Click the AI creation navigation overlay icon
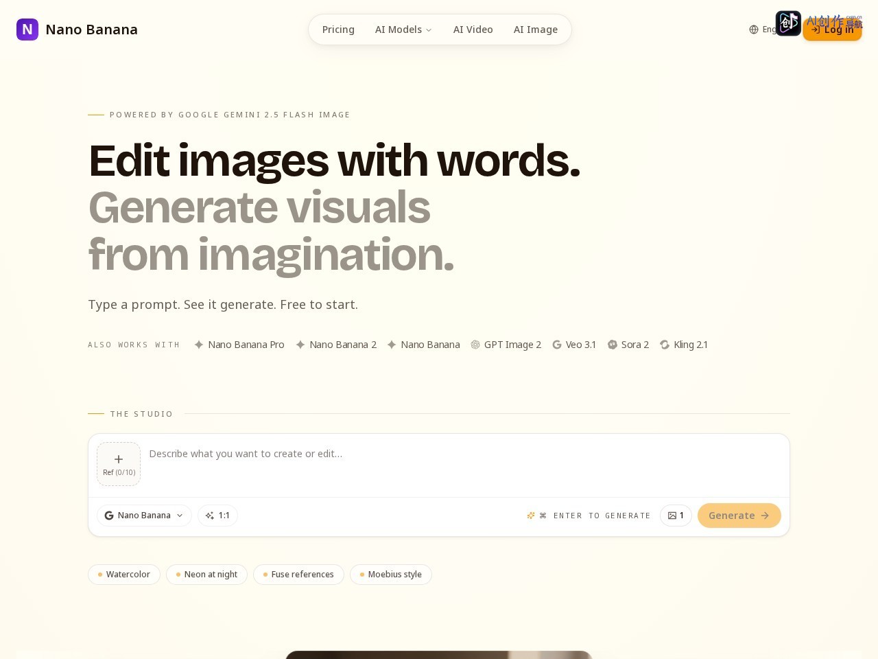This screenshot has height=659, width=878. click(788, 23)
